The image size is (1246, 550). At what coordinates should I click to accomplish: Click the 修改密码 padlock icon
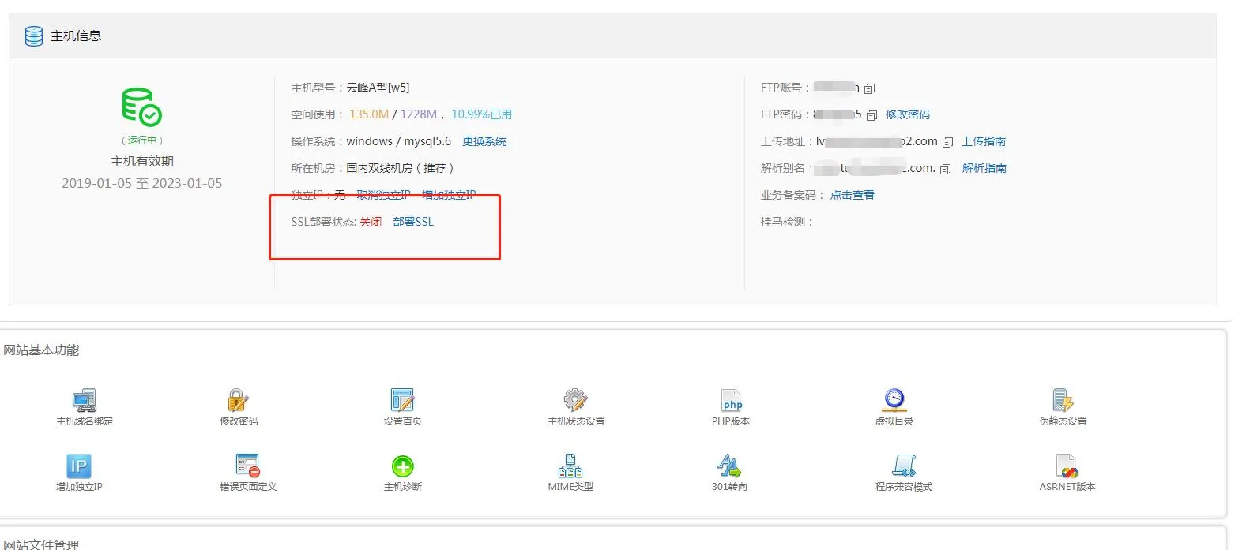[x=238, y=400]
